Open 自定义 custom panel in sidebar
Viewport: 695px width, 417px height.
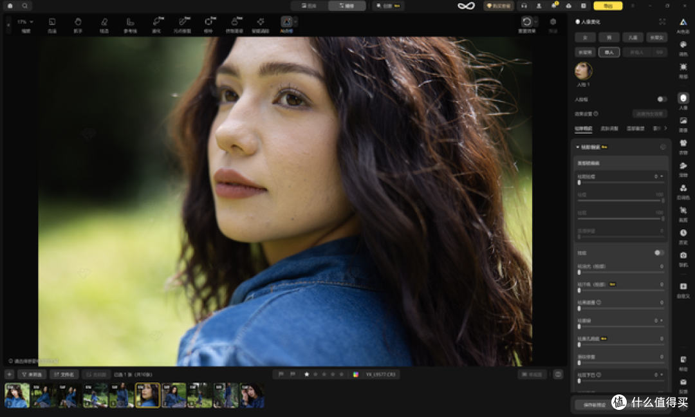(x=683, y=290)
